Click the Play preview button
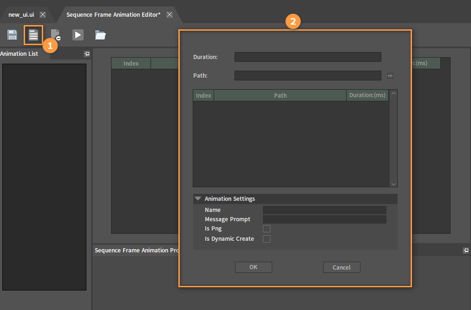The width and height of the screenshot is (471, 310). coord(78,35)
